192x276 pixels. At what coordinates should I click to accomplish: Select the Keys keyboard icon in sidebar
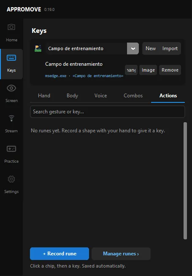tap(11, 58)
